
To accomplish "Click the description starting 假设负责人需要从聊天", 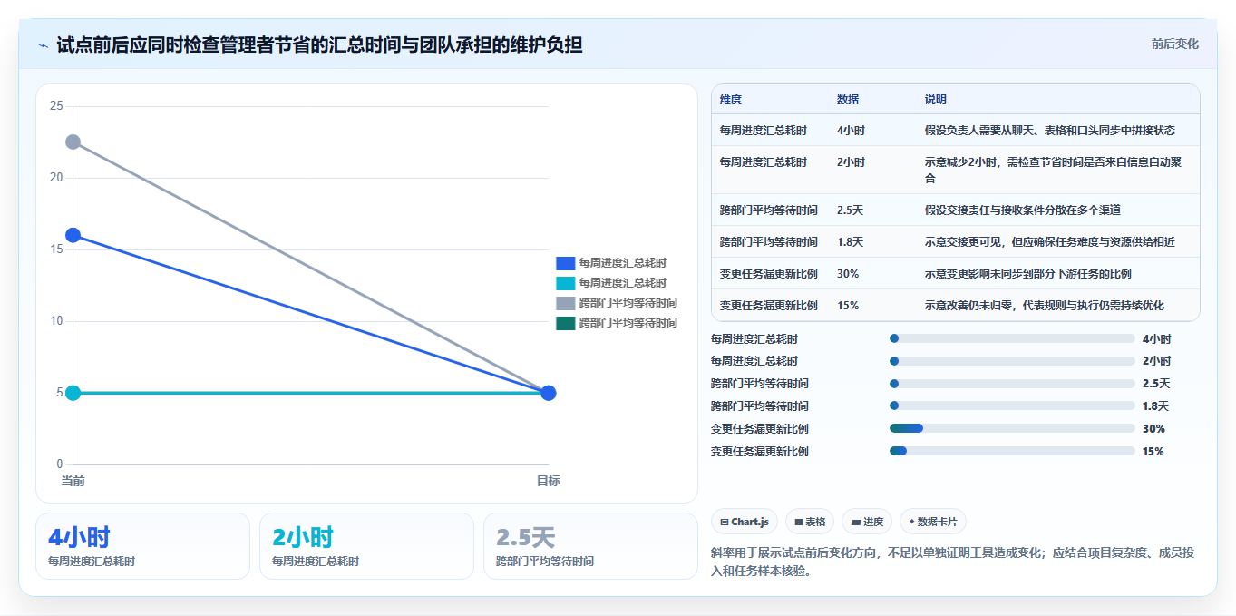I will pyautogui.click(x=1049, y=131).
